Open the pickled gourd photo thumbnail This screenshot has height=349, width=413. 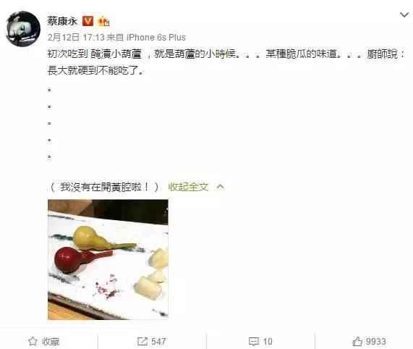[108, 260]
